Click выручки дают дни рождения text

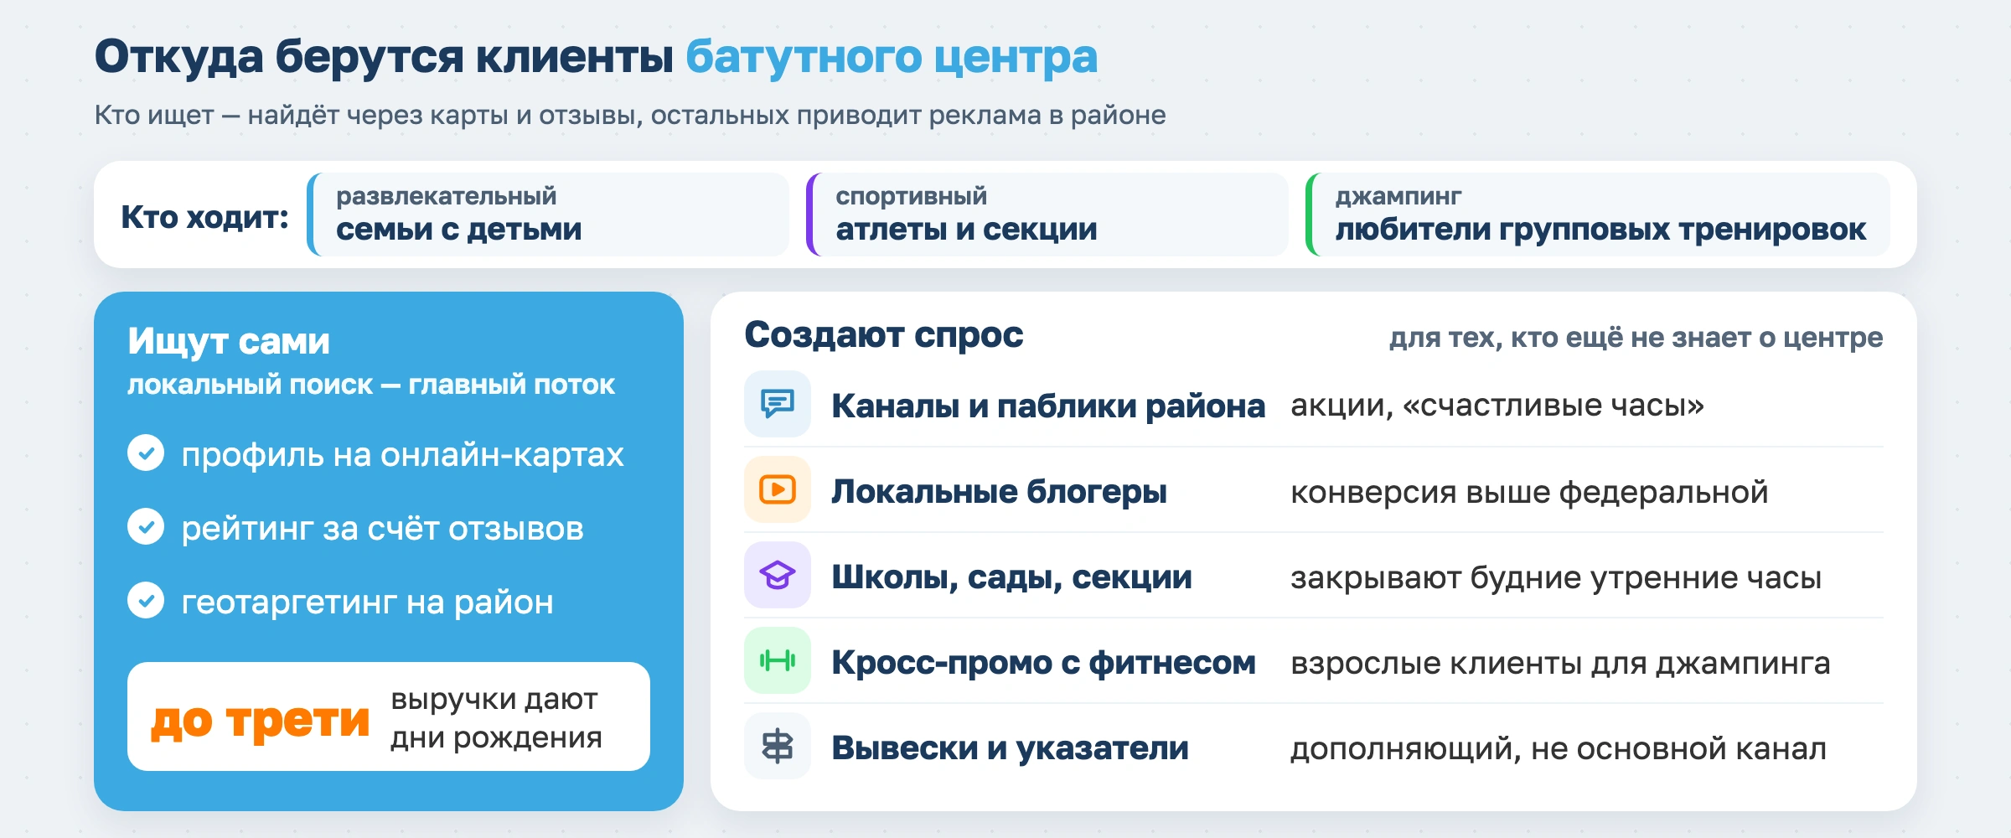point(496,718)
